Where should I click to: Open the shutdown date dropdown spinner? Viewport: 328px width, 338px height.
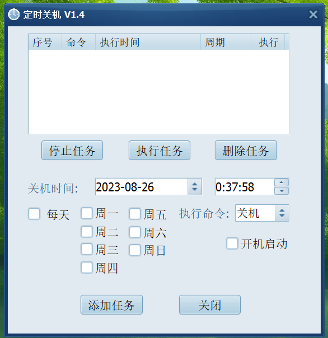195,187
